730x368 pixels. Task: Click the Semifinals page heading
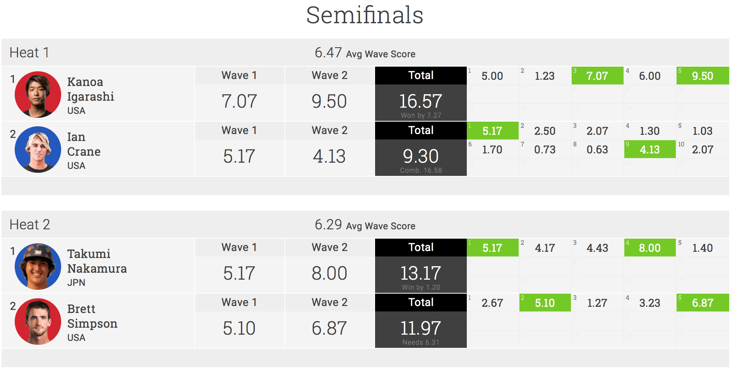pyautogui.click(x=365, y=15)
